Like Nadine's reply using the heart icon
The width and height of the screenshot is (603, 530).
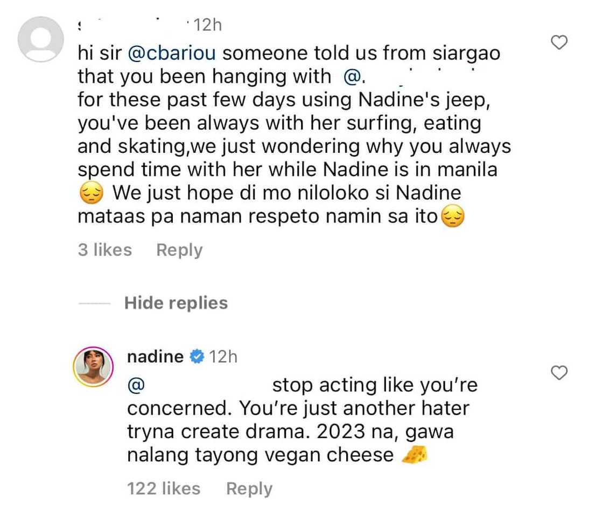coord(561,372)
